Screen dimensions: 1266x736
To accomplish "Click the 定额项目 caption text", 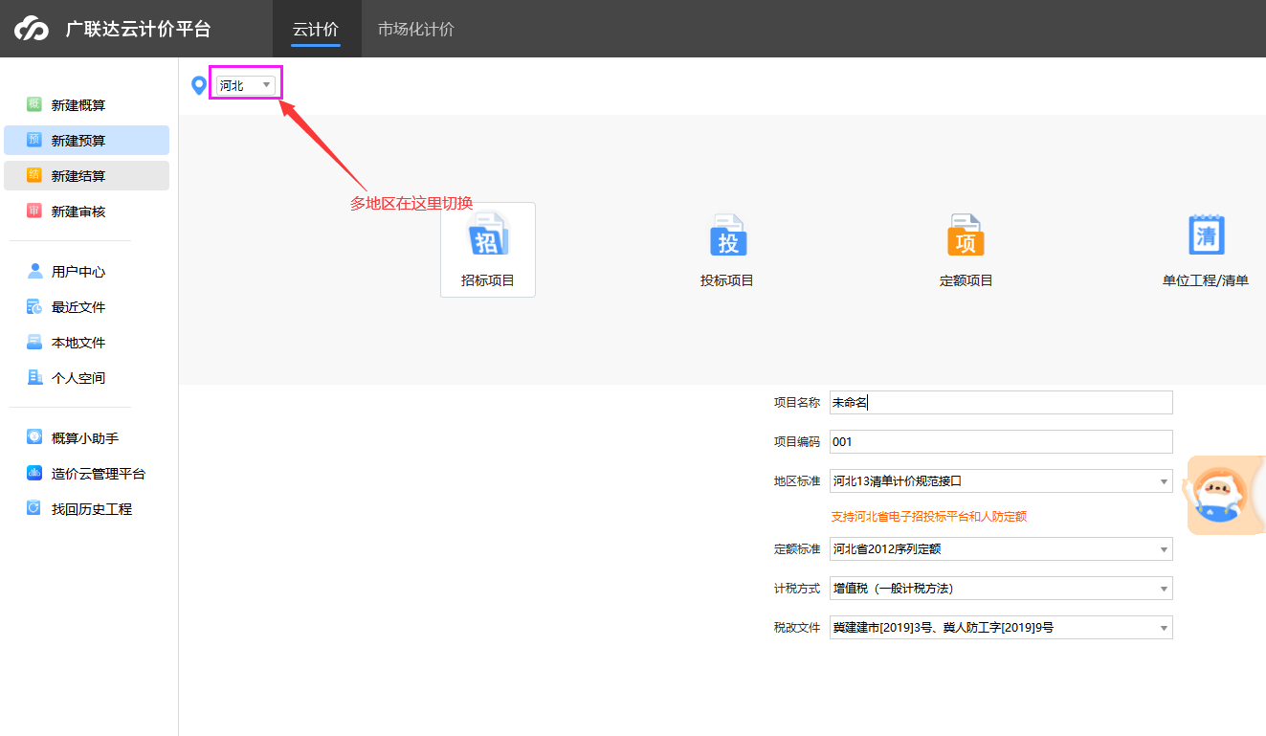I will (x=966, y=280).
